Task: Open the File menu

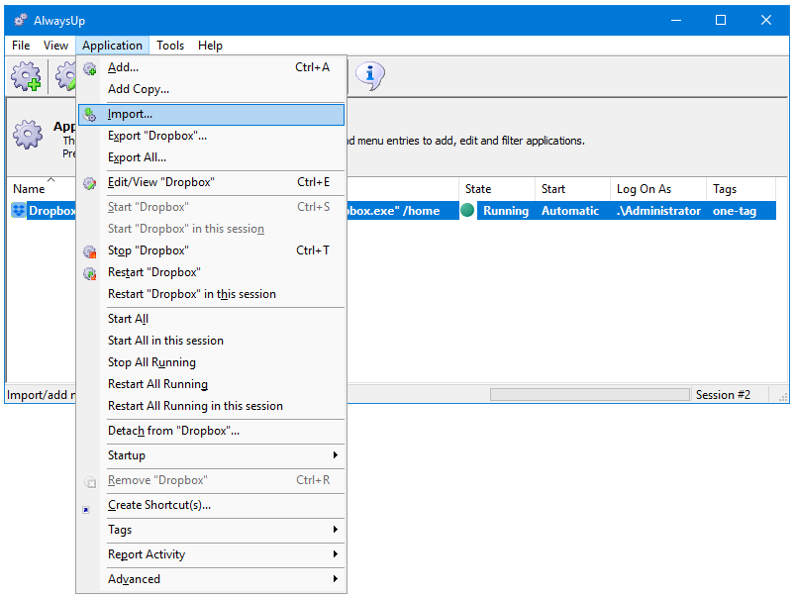Action: coord(21,46)
